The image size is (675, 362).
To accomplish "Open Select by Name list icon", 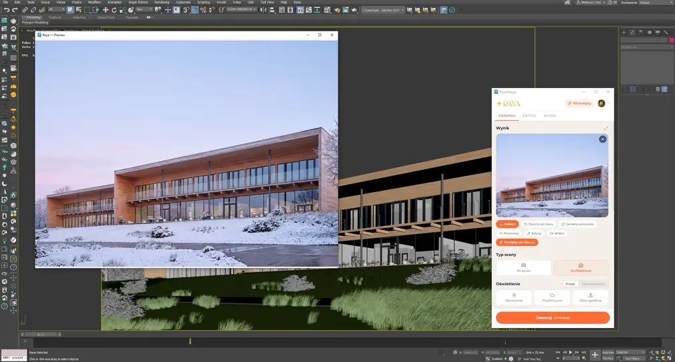I will 78,9.
